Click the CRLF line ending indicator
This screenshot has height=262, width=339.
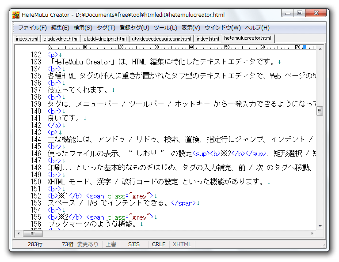pyautogui.click(x=159, y=244)
